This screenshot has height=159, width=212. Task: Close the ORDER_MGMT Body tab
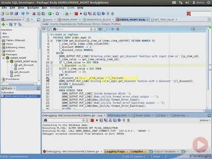147,19
